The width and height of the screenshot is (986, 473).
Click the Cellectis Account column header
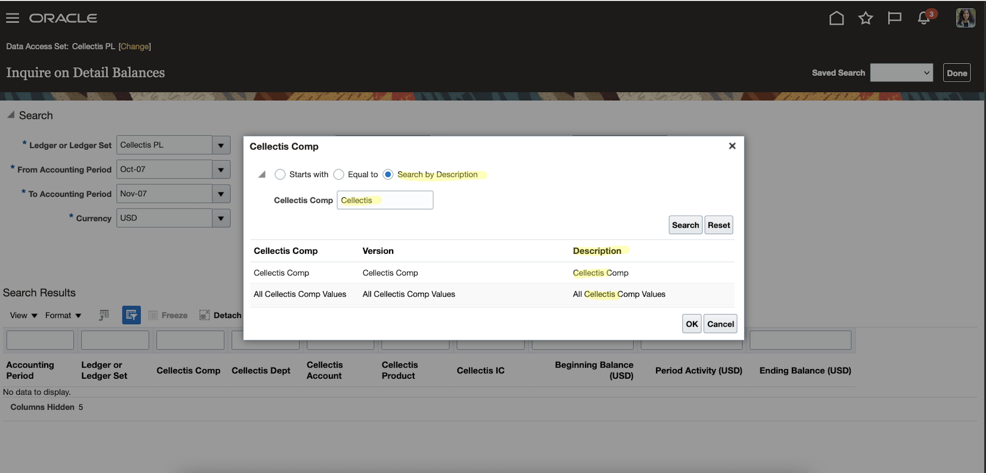click(x=325, y=370)
